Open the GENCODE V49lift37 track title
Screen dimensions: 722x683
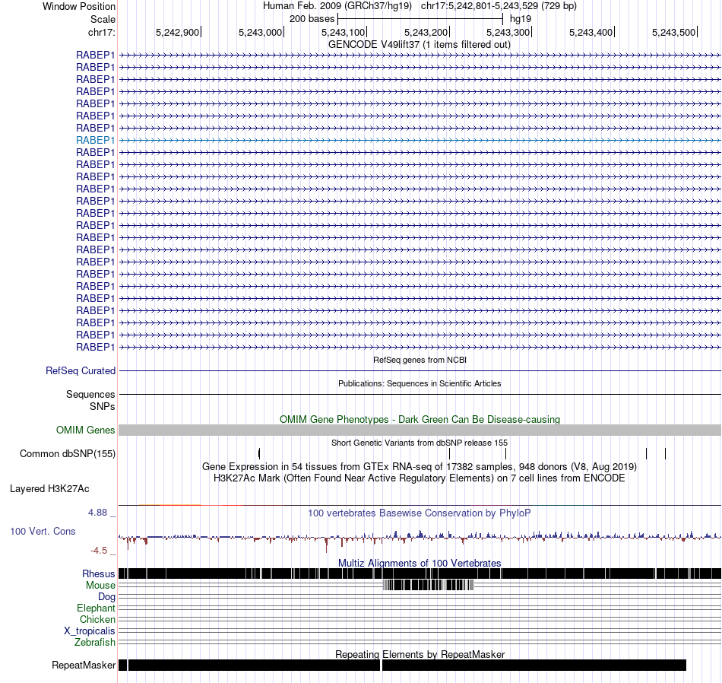tap(419, 45)
